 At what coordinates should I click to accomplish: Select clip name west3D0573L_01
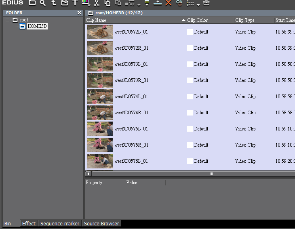[x=131, y=64]
